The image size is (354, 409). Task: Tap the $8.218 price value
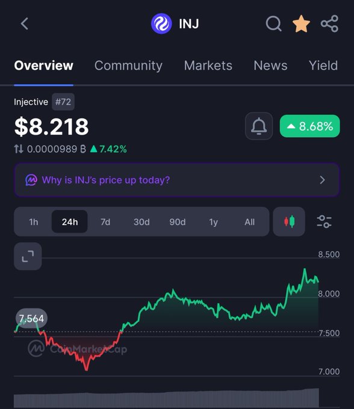coord(52,126)
